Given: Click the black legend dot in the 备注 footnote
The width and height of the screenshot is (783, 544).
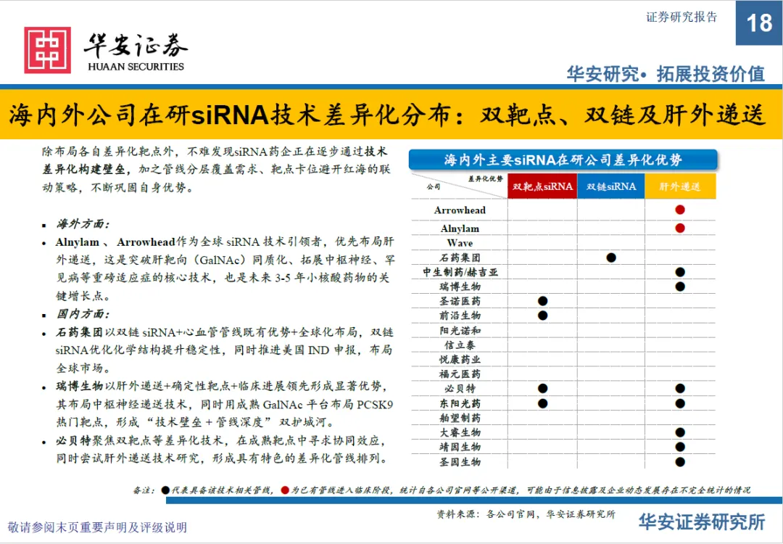Looking at the screenshot, I should pos(166,490).
